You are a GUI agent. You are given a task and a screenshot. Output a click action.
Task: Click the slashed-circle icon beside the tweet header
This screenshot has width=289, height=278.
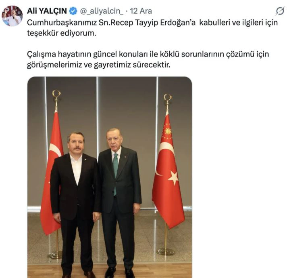280,11
